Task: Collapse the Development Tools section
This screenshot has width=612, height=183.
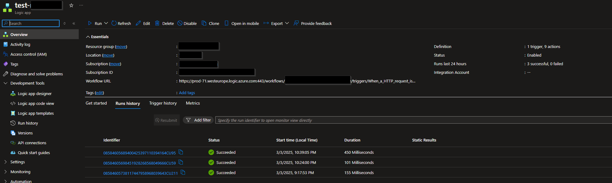Action: [x=6, y=83]
